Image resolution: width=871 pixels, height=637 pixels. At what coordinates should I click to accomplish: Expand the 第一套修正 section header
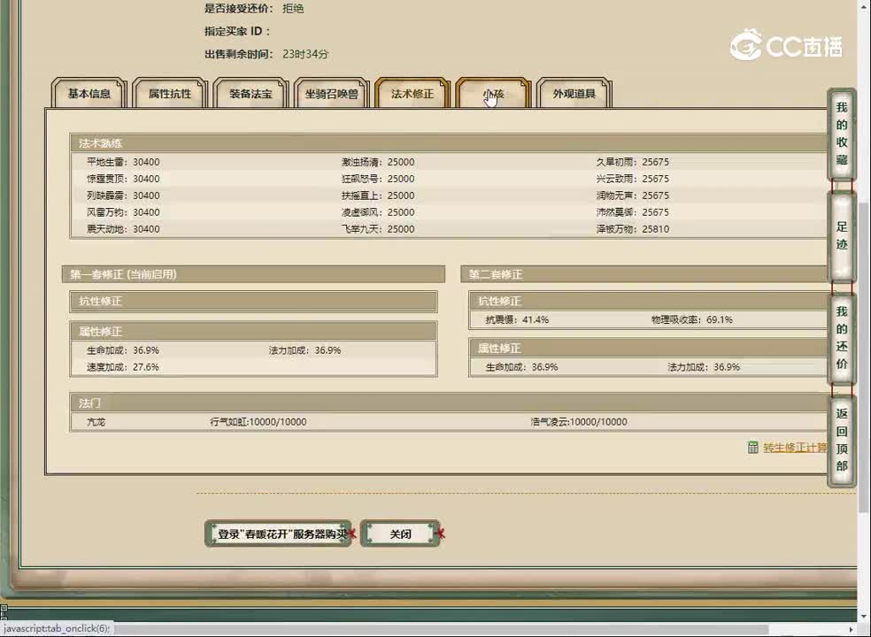[254, 274]
